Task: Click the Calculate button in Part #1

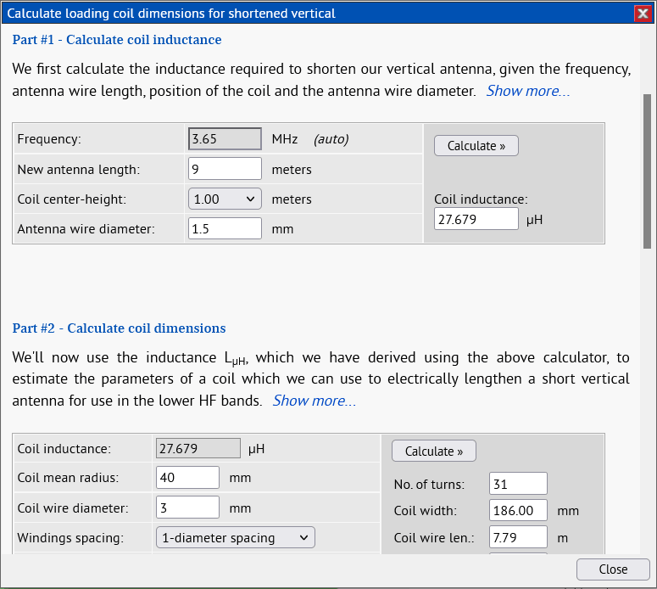Action: tap(476, 145)
